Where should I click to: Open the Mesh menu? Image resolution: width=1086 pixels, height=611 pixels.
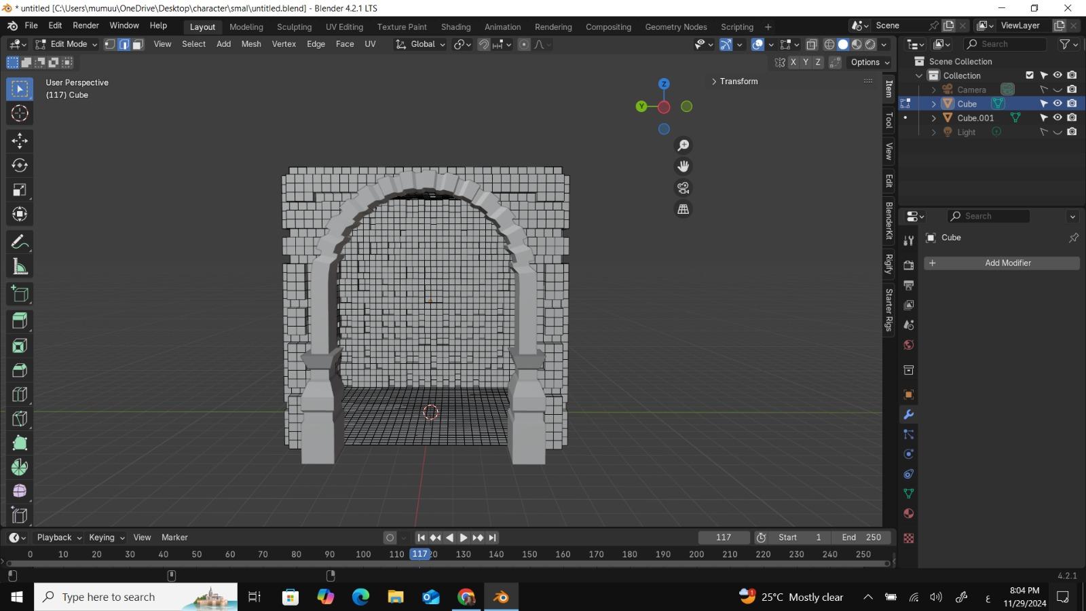[x=251, y=44]
